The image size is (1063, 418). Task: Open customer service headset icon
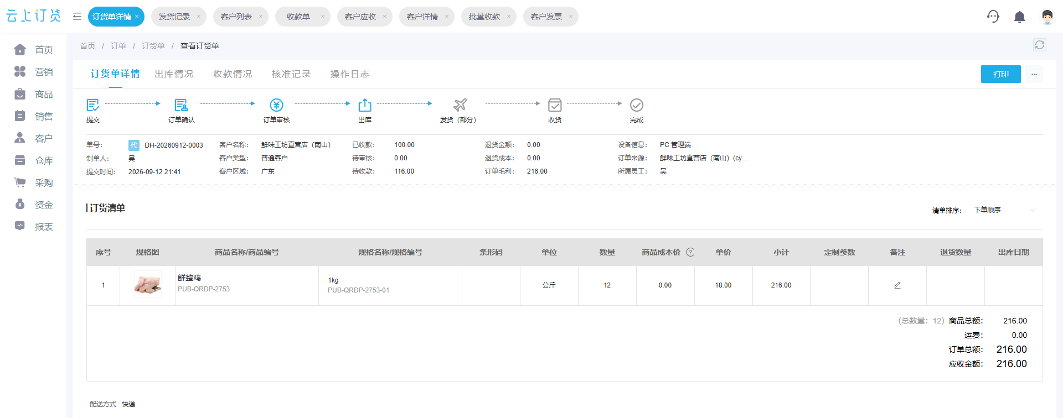(x=993, y=17)
